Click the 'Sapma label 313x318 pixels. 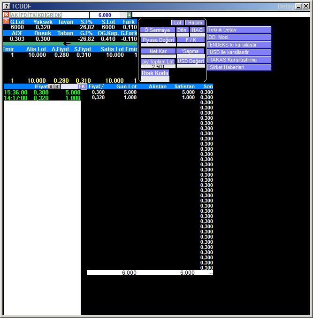point(191,51)
